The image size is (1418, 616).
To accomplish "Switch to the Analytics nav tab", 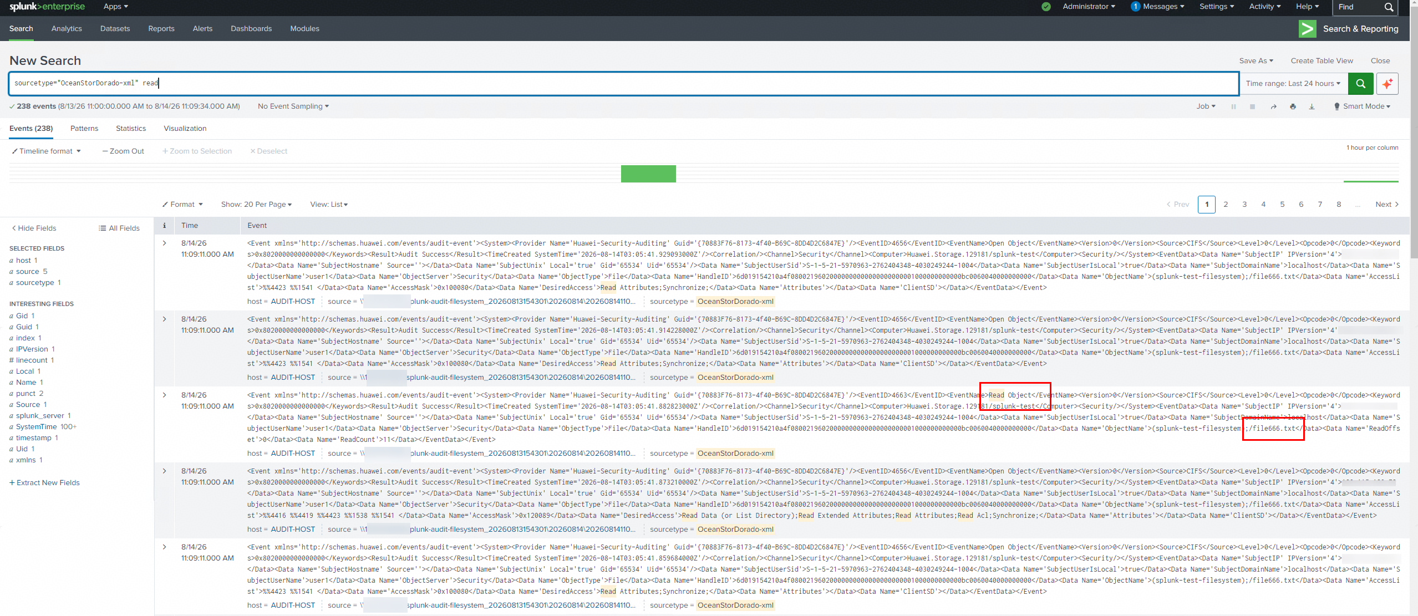I will pos(67,29).
